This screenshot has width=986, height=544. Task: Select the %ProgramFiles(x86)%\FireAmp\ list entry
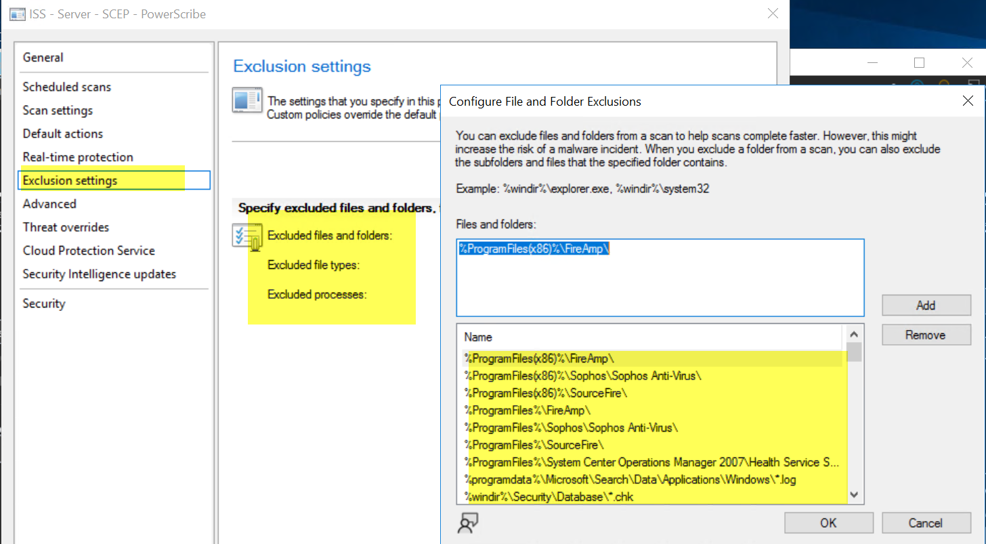tap(653, 358)
